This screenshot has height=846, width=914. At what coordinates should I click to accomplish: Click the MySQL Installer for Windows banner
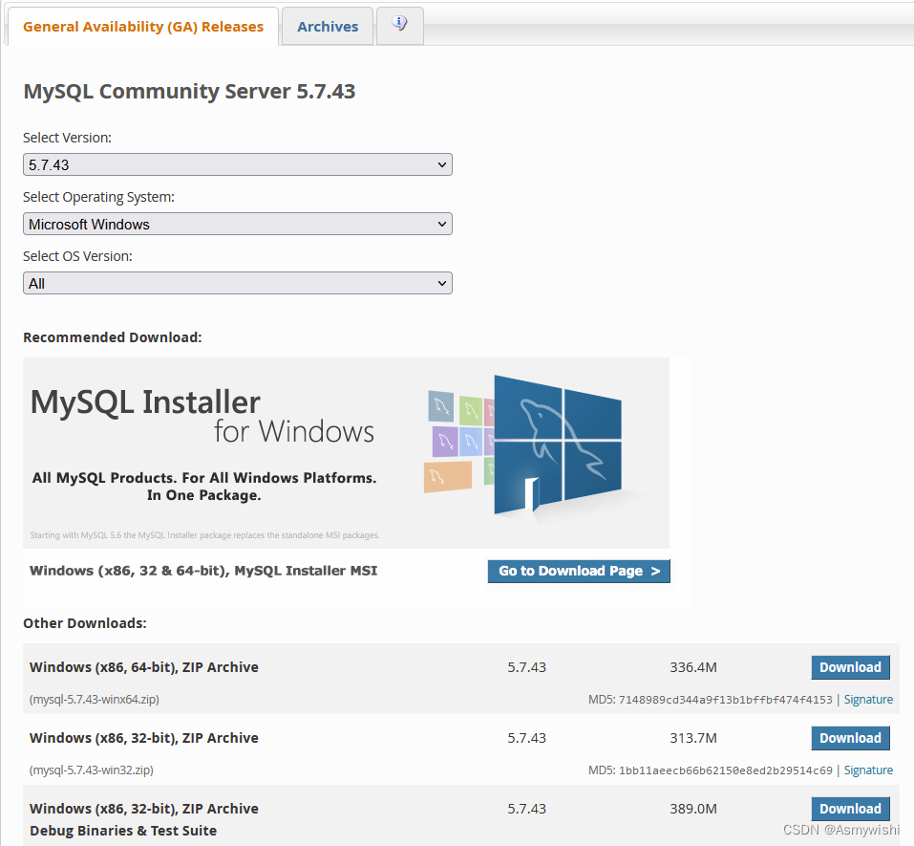346,453
